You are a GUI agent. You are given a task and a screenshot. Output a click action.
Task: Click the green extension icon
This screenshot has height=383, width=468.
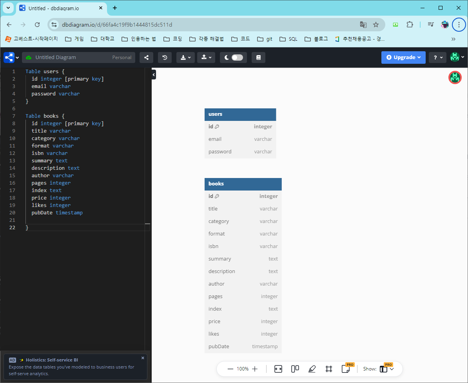point(395,25)
